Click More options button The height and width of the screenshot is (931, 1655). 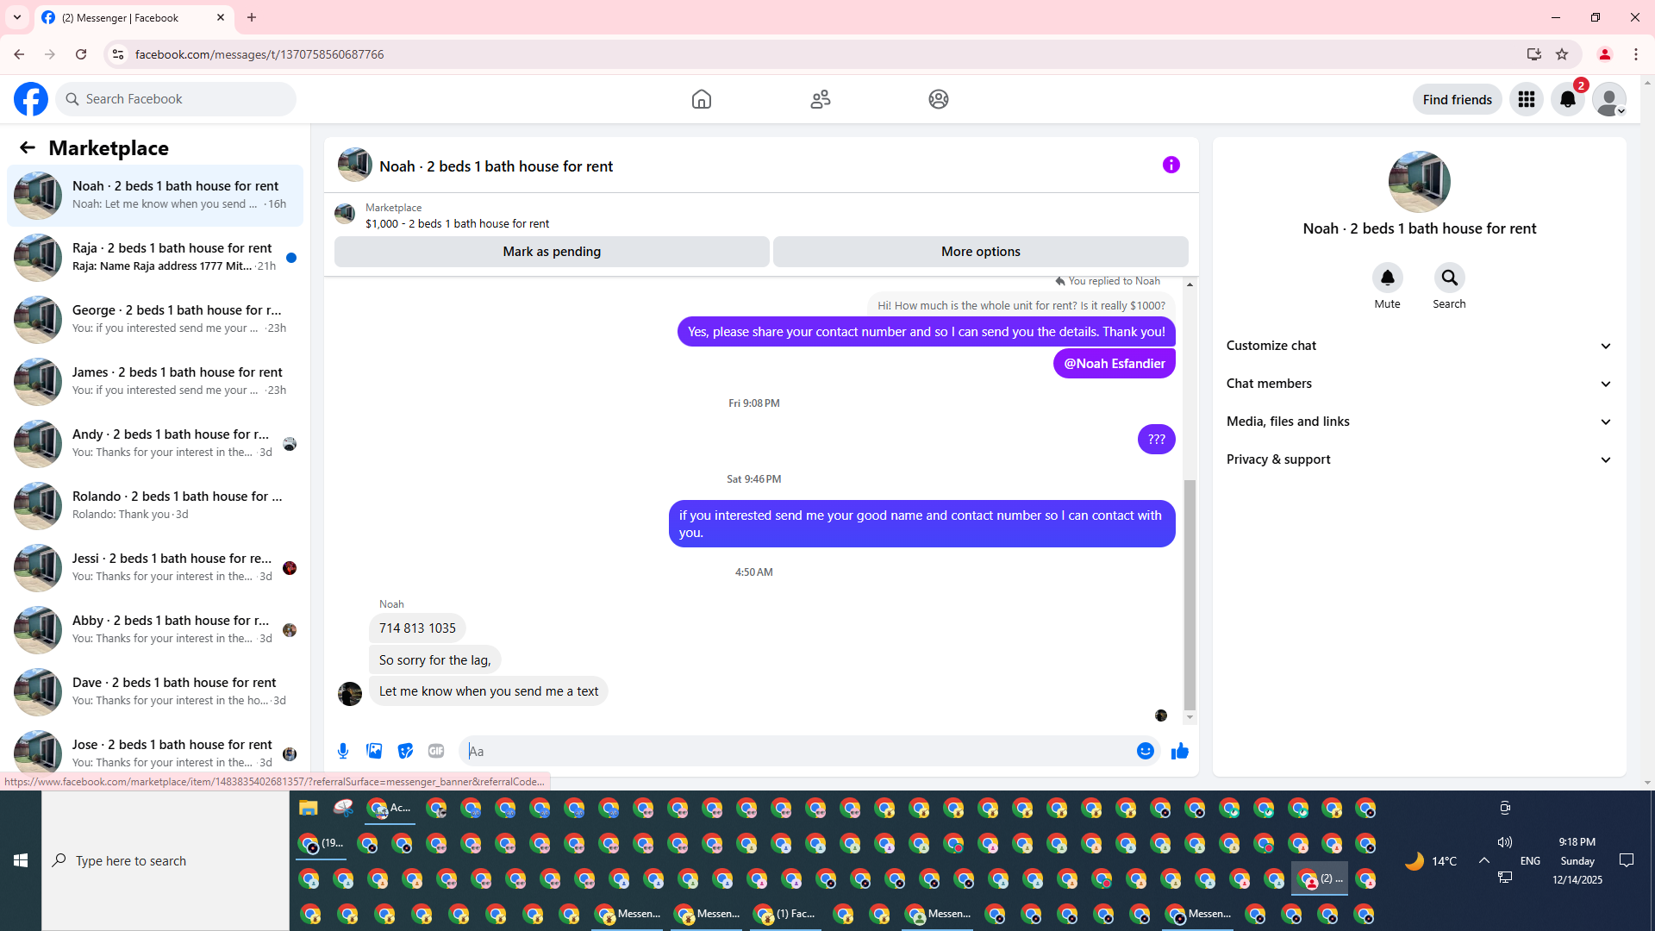[x=980, y=252]
